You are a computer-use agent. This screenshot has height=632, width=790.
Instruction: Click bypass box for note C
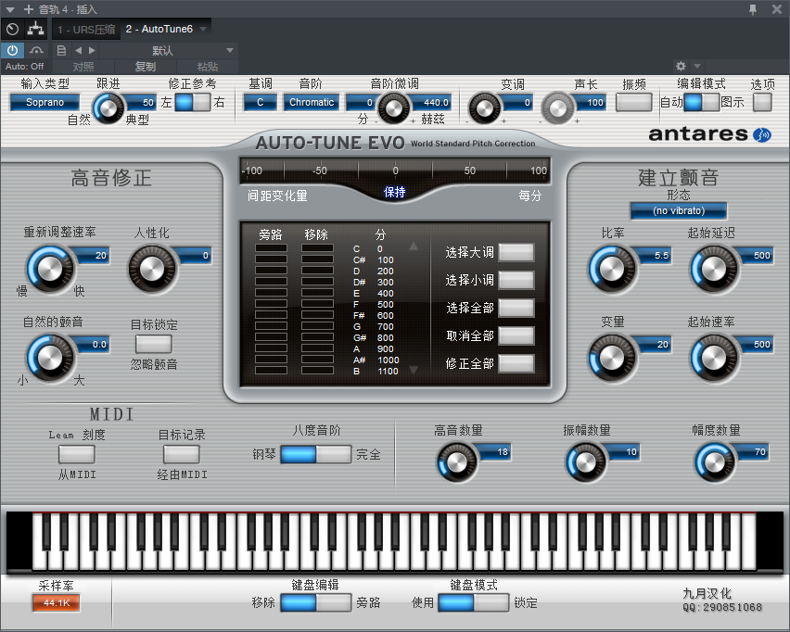click(x=271, y=248)
